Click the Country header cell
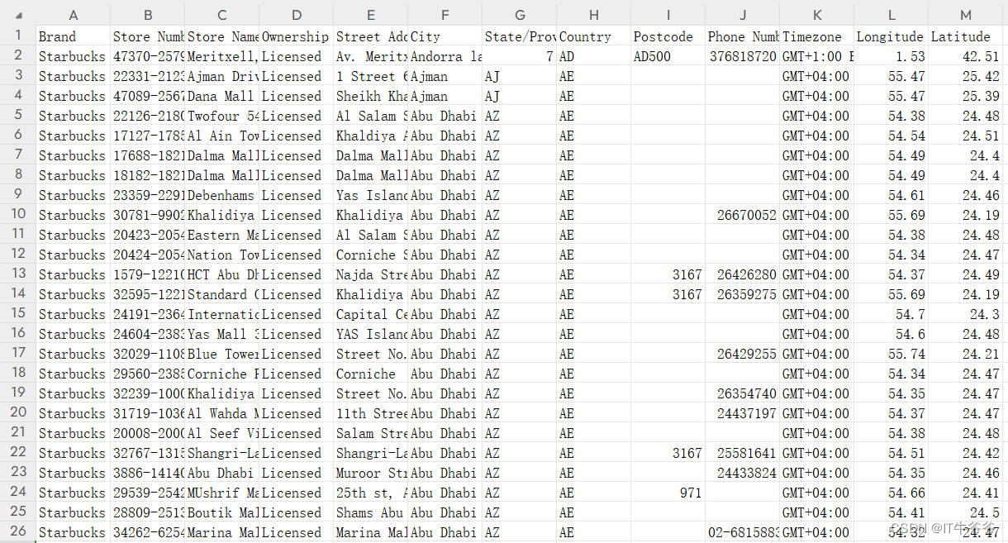 [x=593, y=36]
